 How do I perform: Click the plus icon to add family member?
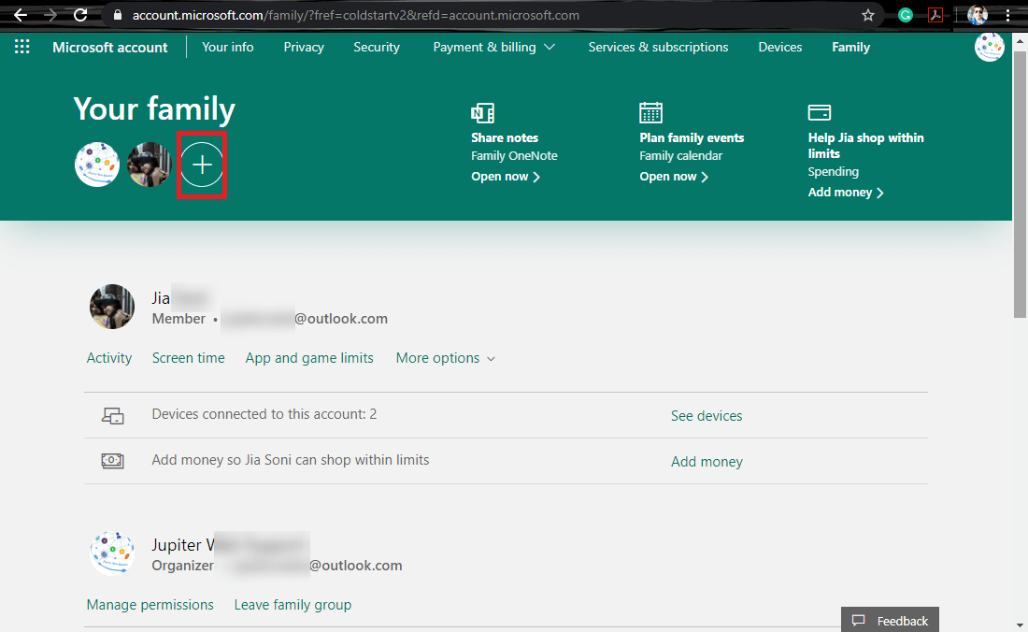click(x=202, y=165)
